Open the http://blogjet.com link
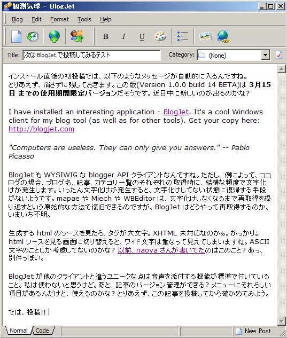287x338 pixels. 41,129
